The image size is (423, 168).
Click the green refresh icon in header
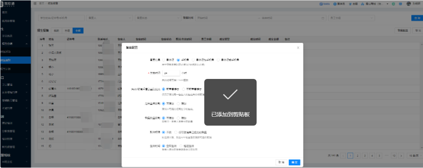(394, 4)
